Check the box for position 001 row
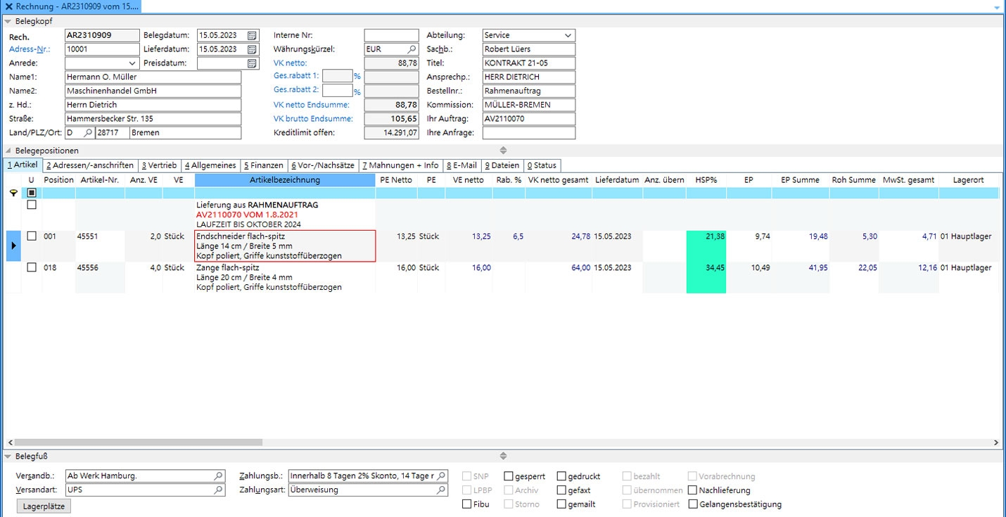The image size is (1006, 517). (x=32, y=236)
